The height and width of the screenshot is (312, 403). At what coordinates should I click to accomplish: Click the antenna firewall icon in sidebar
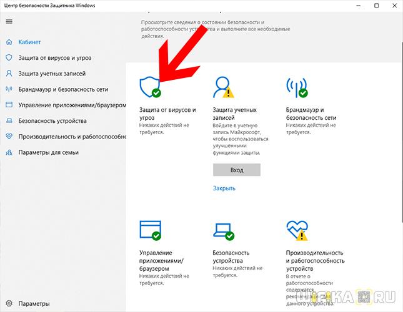9,89
